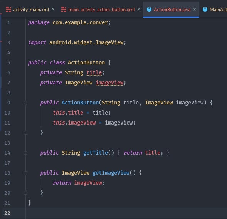Place cursor on empty line 22
227x219 pixels.
click(126, 213)
